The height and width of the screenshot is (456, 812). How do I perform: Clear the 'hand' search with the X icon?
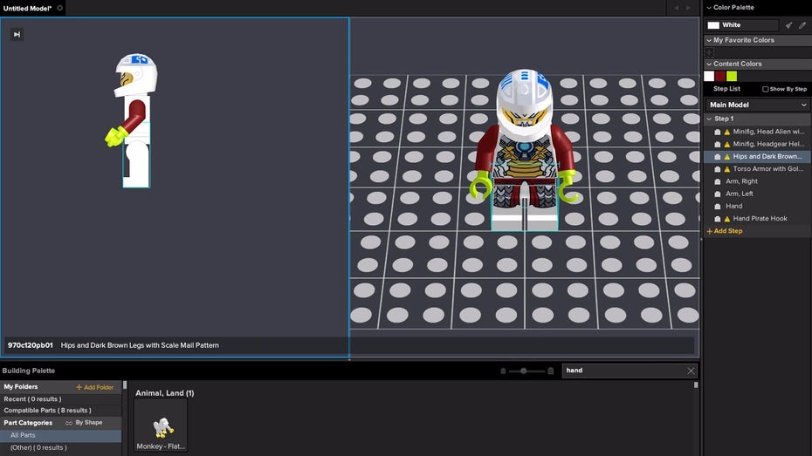[691, 371]
